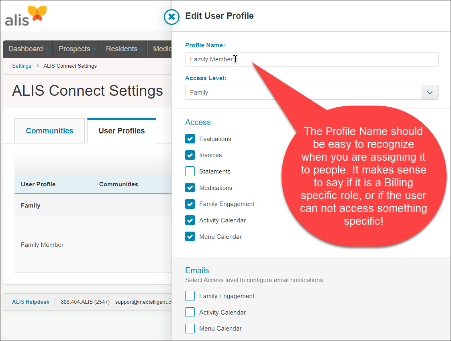Open the partially hidden Medic menu
The image size is (451, 341).
(160, 49)
